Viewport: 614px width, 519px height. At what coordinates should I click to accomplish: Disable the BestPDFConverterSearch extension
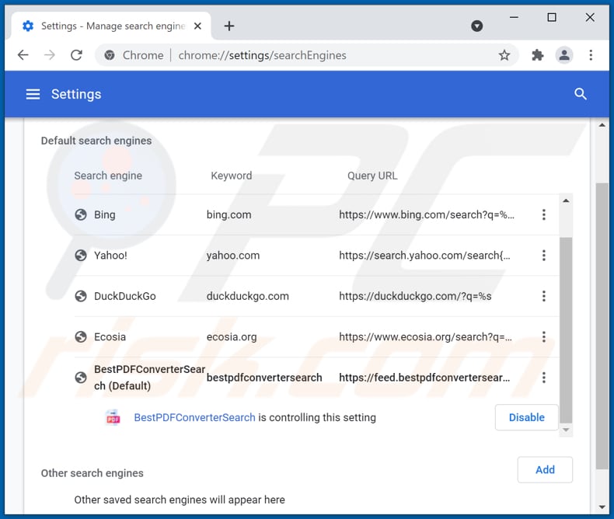[x=527, y=417]
